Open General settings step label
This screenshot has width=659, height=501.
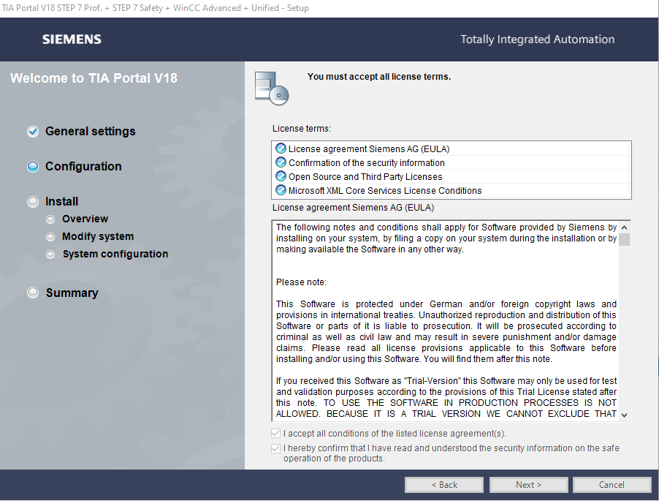(91, 131)
